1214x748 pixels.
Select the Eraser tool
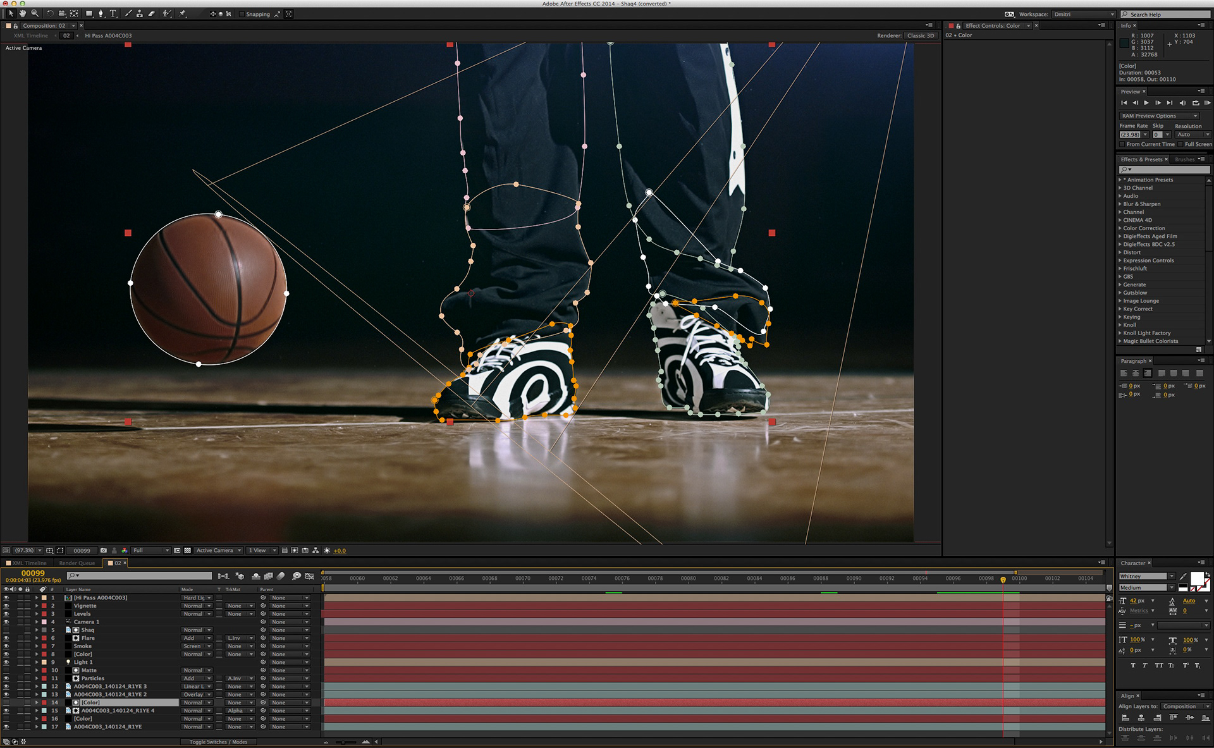coord(152,13)
